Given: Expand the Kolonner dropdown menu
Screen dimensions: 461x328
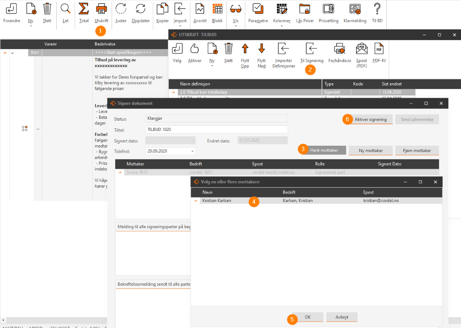Looking at the screenshot, I should tap(282, 26).
